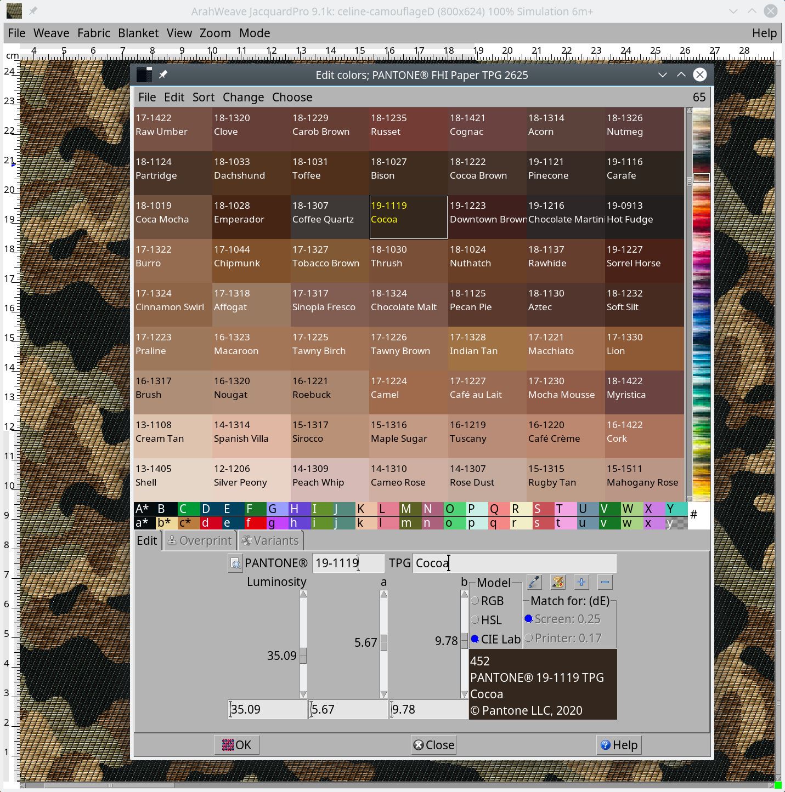This screenshot has width=785, height=792.
Task: Open the Fabric menu in main window
Action: click(94, 33)
